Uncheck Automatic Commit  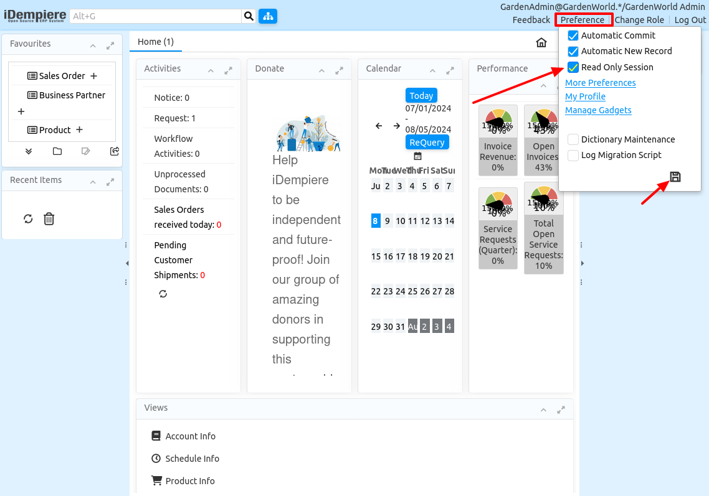pos(573,35)
